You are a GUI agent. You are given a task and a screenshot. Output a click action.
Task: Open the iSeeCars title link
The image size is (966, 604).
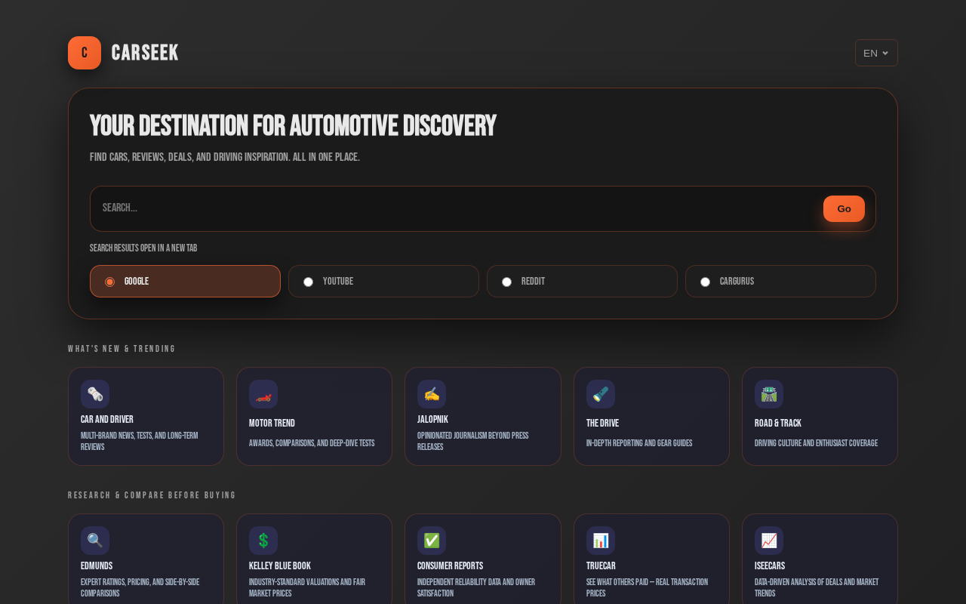[770, 566]
